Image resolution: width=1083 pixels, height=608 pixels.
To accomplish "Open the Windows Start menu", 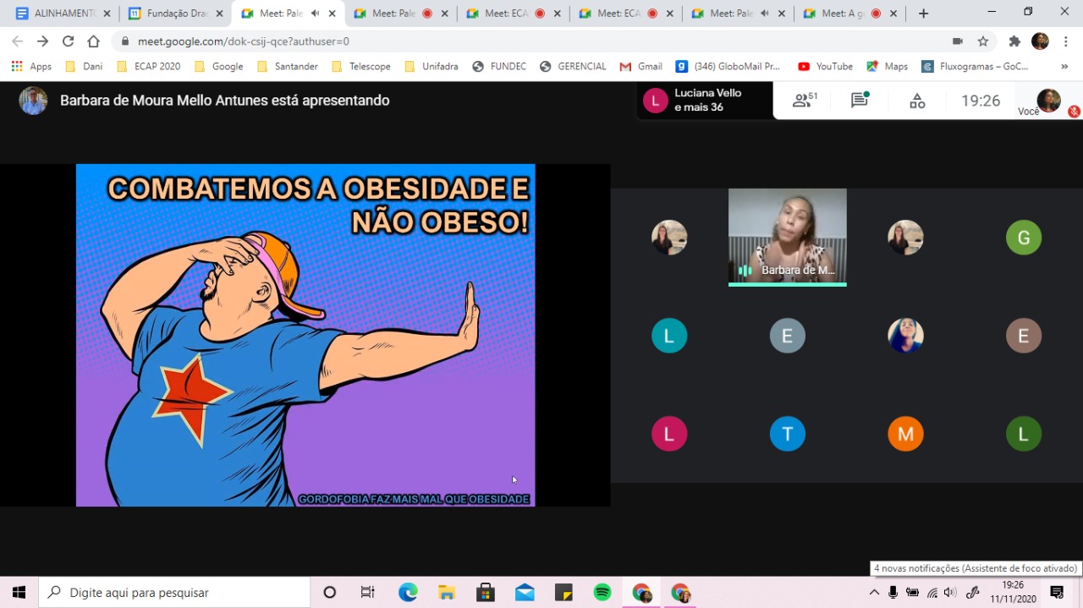I will coord(19,593).
